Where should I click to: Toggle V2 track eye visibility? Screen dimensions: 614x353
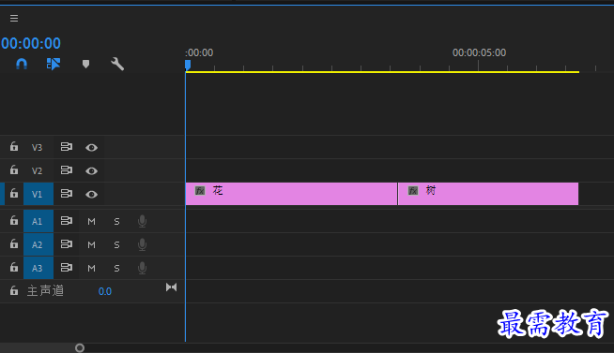(92, 170)
